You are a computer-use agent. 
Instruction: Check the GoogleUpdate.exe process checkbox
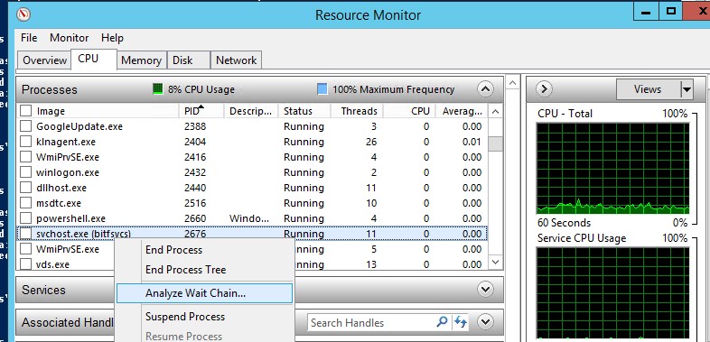(x=26, y=126)
